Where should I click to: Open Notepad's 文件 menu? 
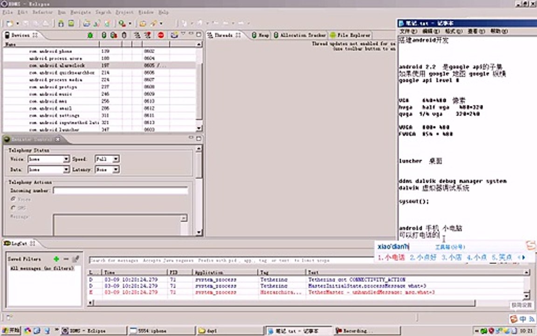pos(408,31)
